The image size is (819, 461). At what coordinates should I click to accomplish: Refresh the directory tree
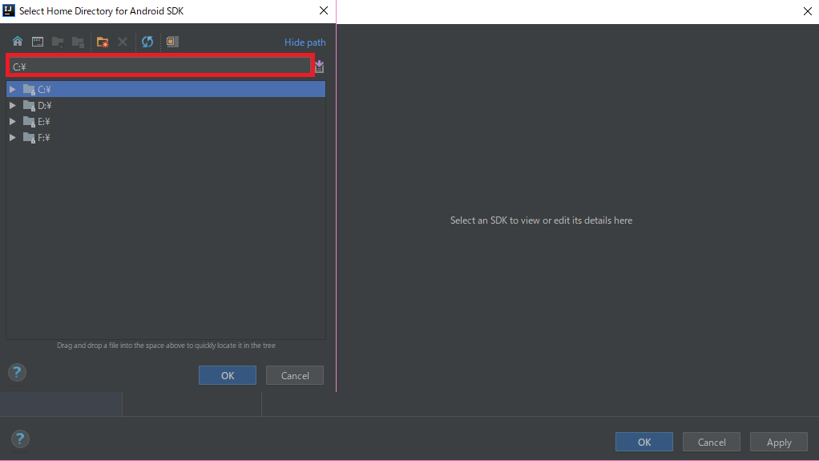147,42
